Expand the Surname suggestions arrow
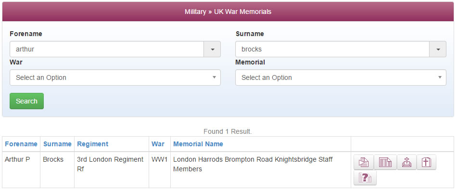 tap(438, 49)
